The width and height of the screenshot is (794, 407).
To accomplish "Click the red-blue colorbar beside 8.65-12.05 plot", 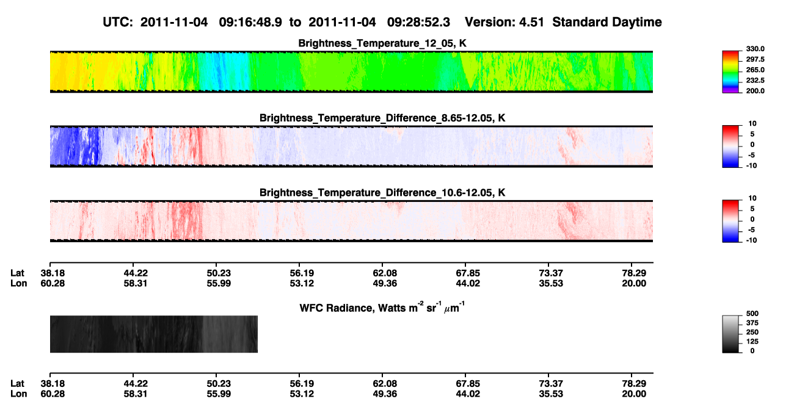I will point(732,146).
